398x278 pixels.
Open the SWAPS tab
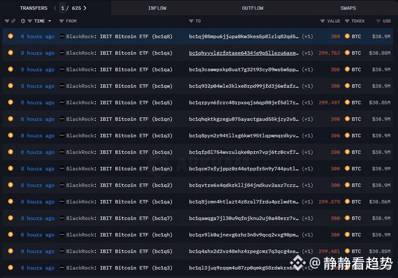[348, 8]
